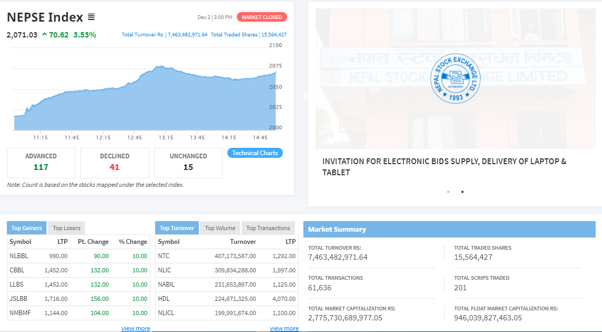This screenshot has height=332, width=602.
Task: Click JSLBB symbol in Top Gainers
Action: [18, 299]
